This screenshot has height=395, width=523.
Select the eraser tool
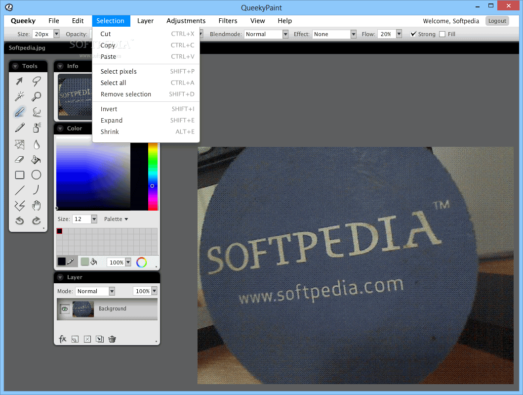click(x=19, y=160)
